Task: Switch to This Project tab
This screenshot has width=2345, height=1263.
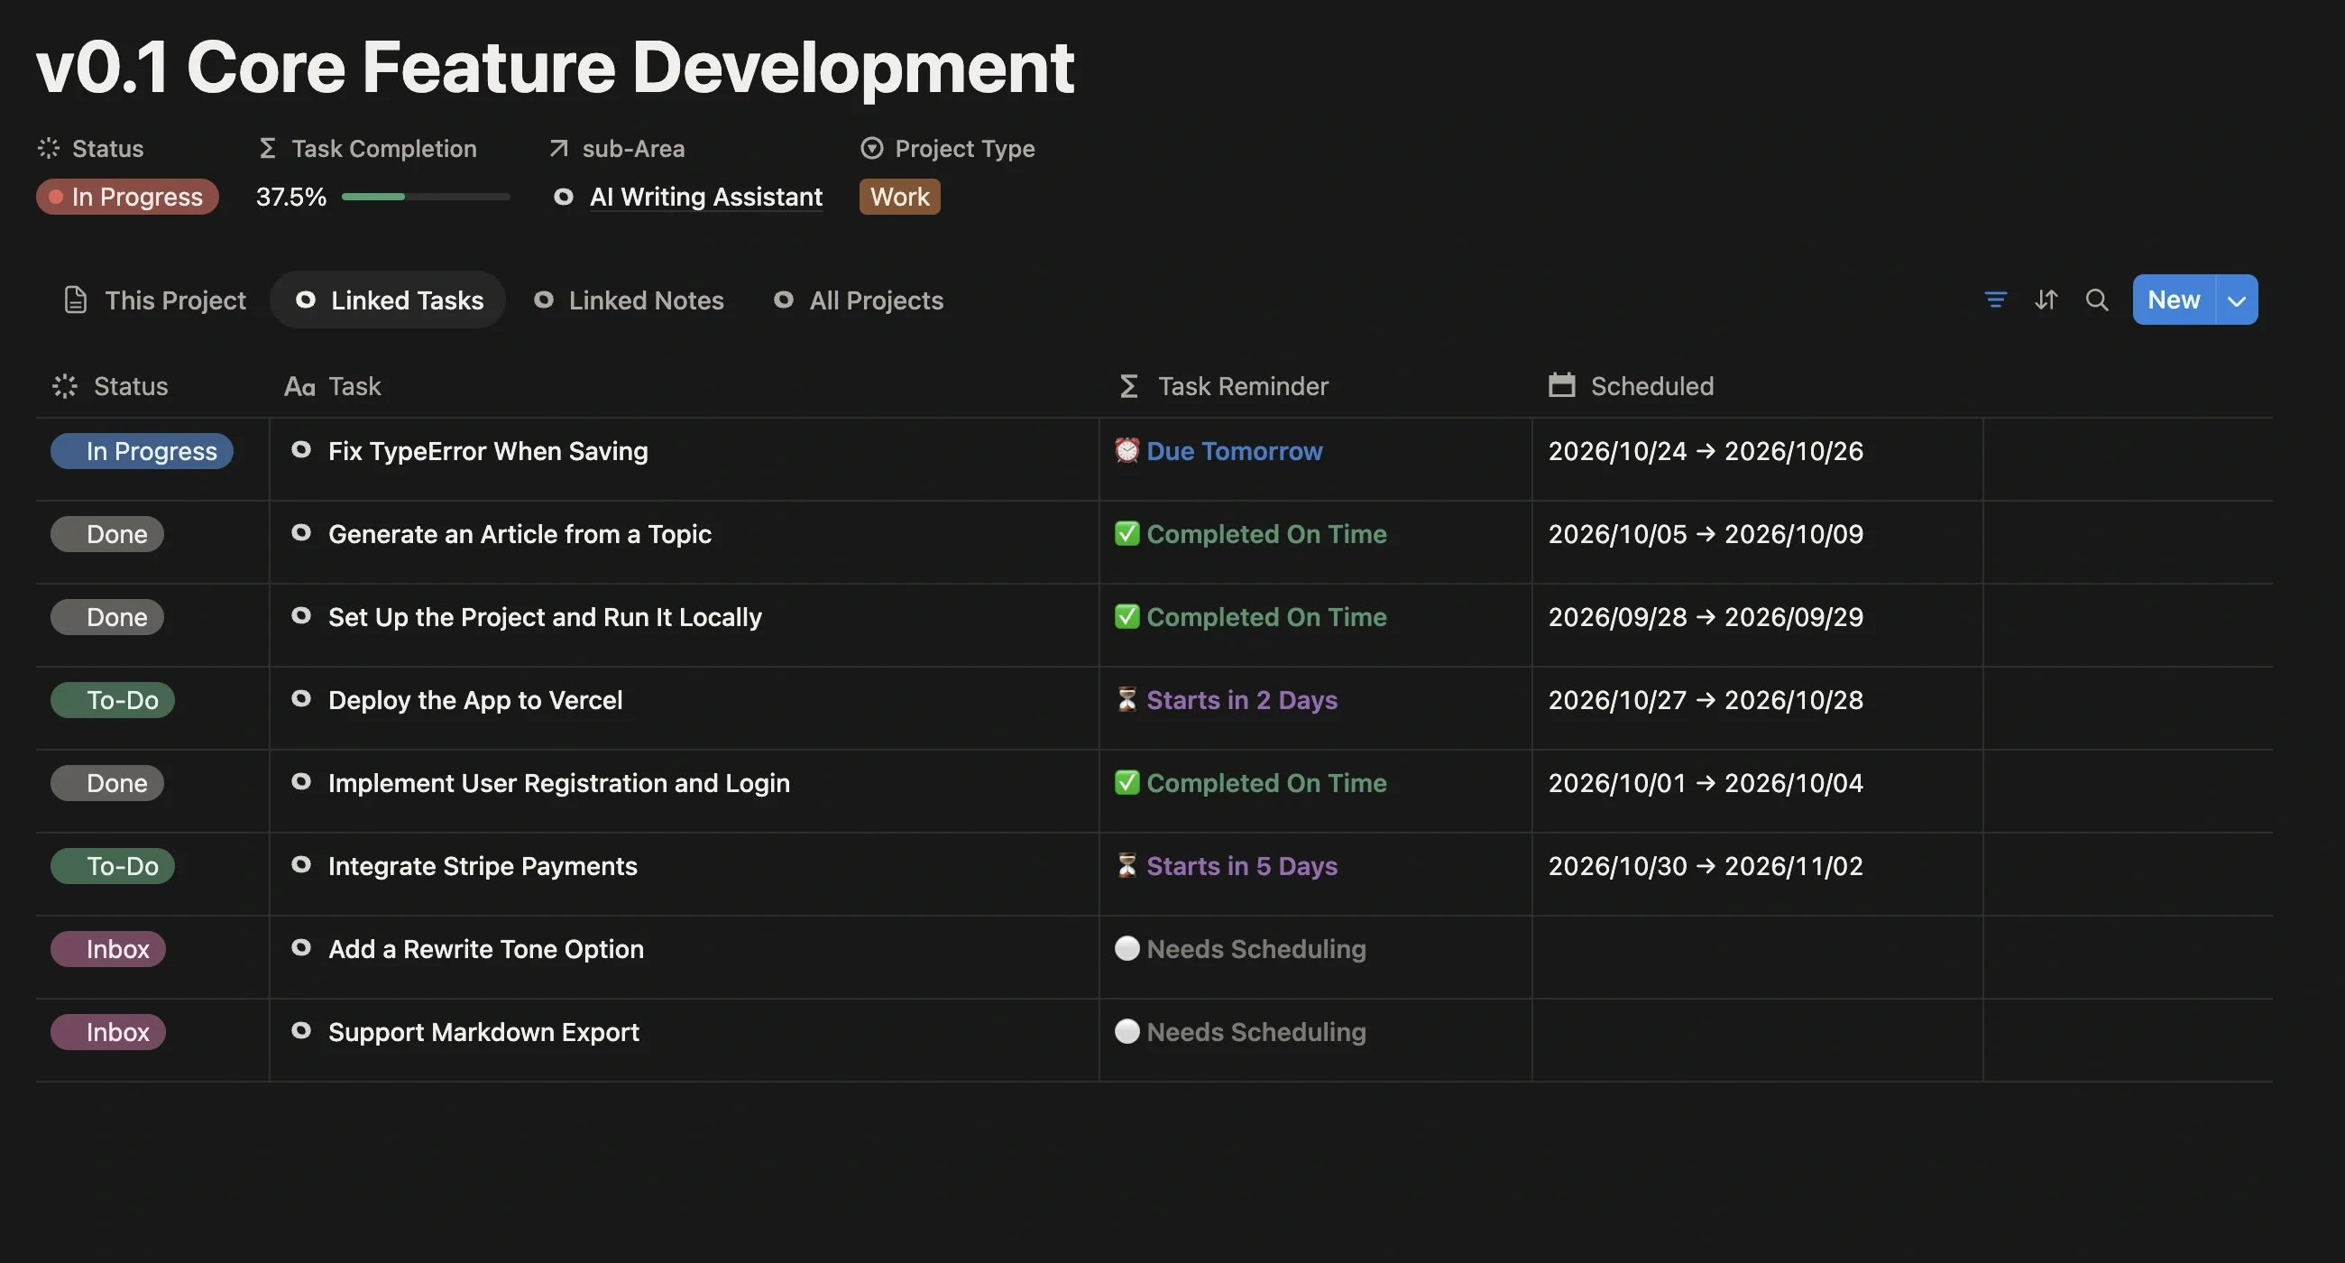Action: tap(154, 300)
